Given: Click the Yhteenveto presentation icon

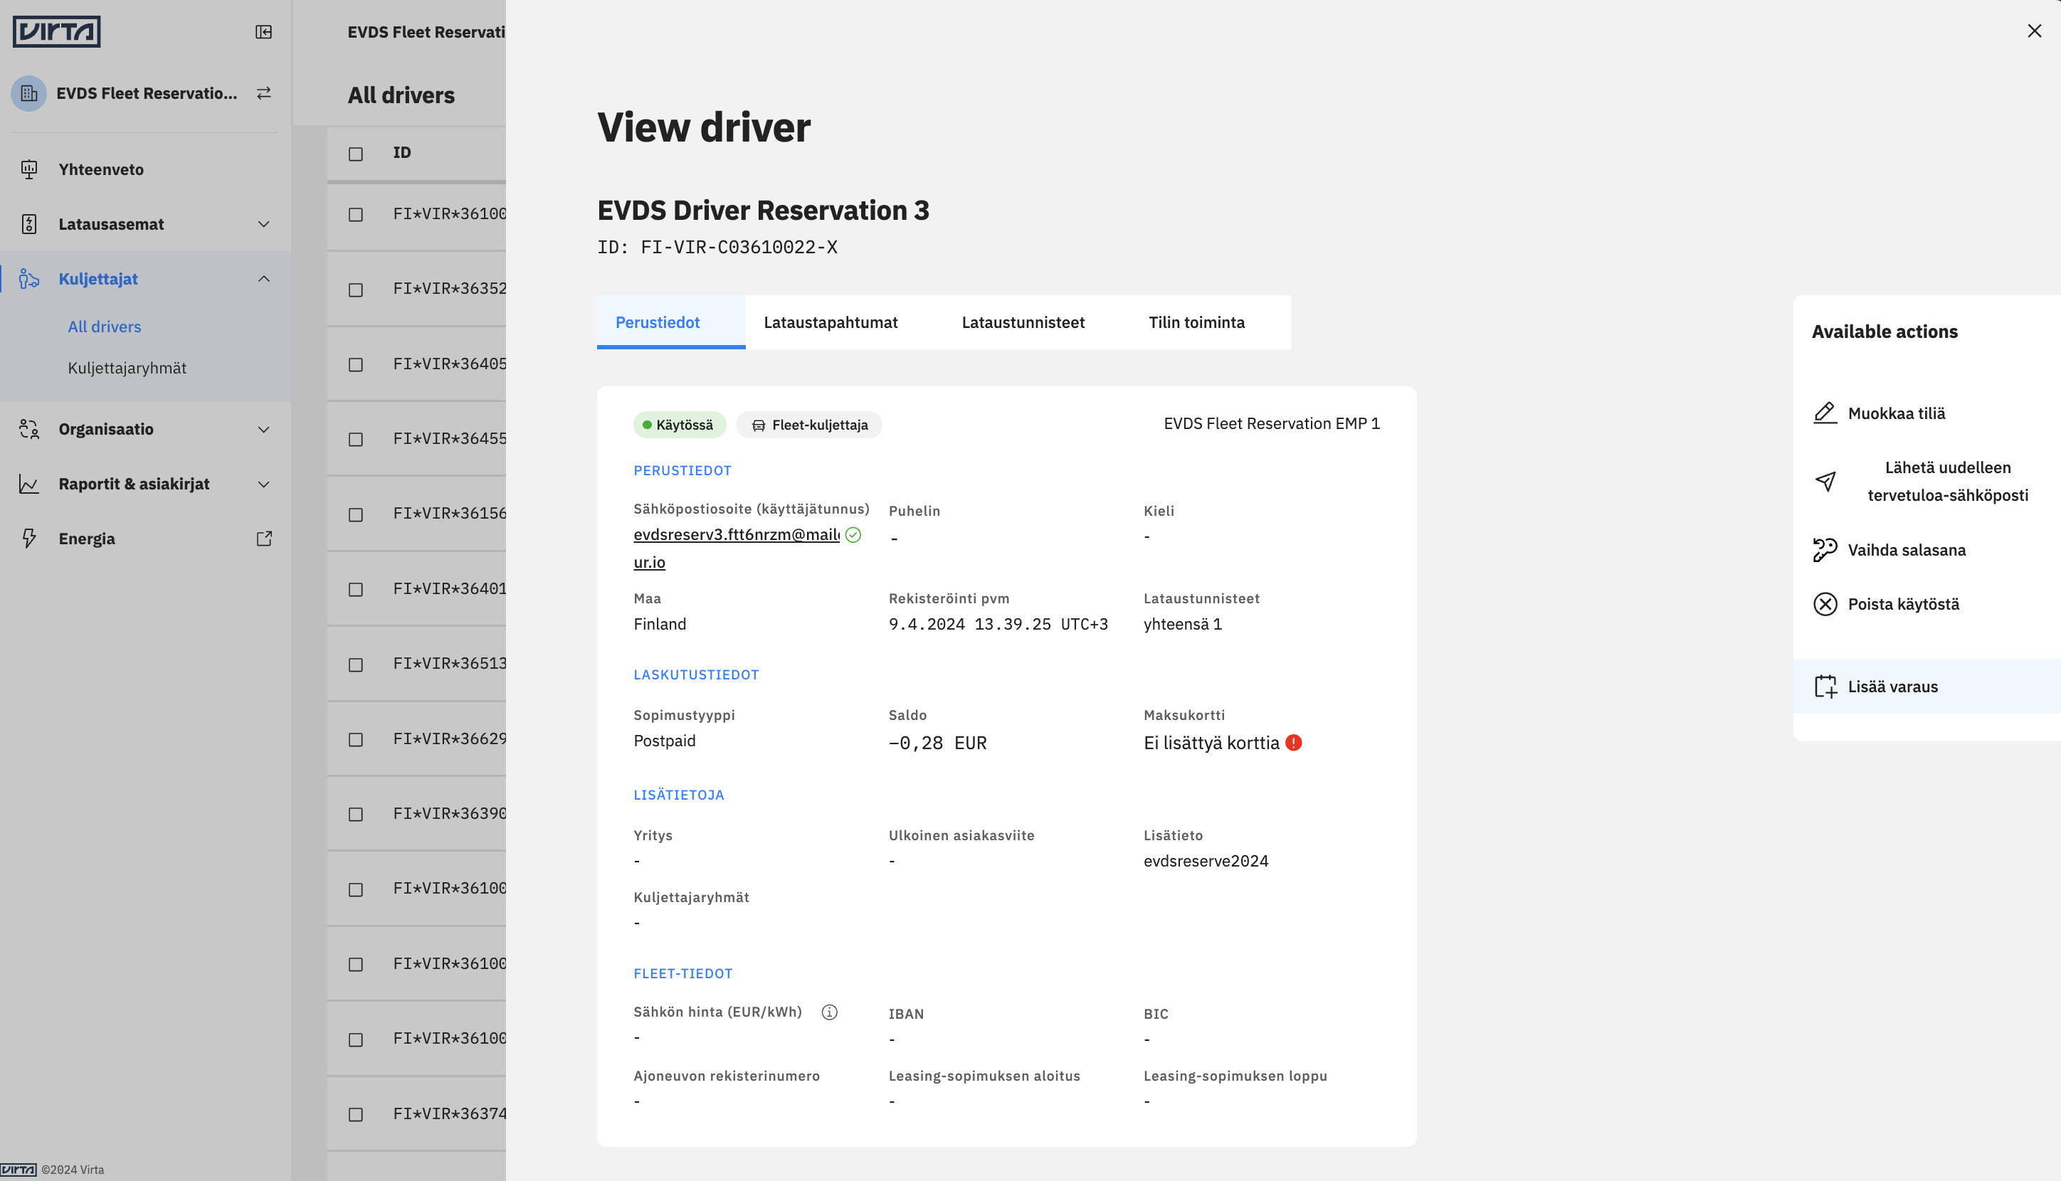Looking at the screenshot, I should pyautogui.click(x=29, y=169).
